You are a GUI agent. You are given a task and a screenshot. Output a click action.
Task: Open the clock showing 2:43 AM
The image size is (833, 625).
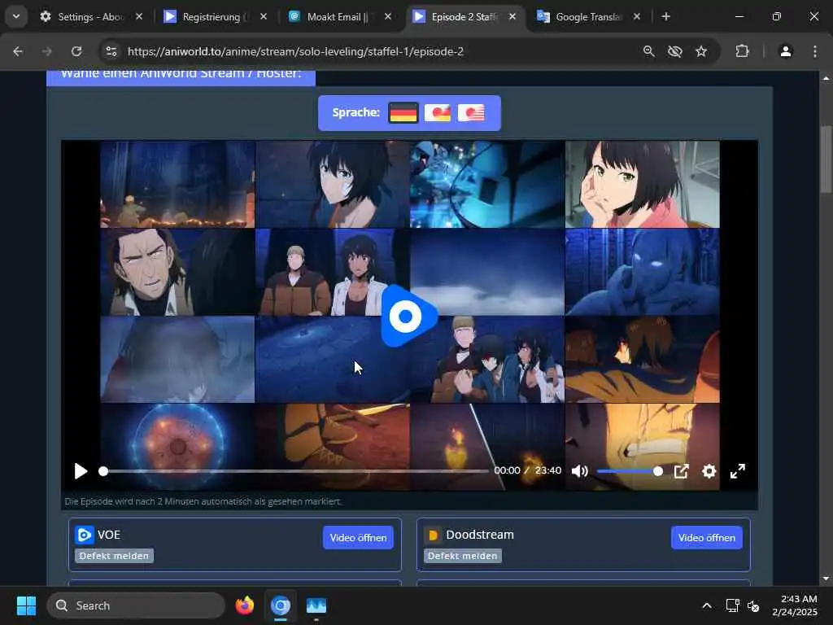pyautogui.click(x=794, y=605)
